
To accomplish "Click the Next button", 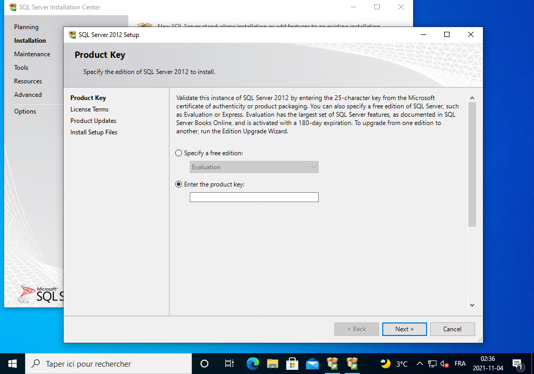I will [x=404, y=329].
